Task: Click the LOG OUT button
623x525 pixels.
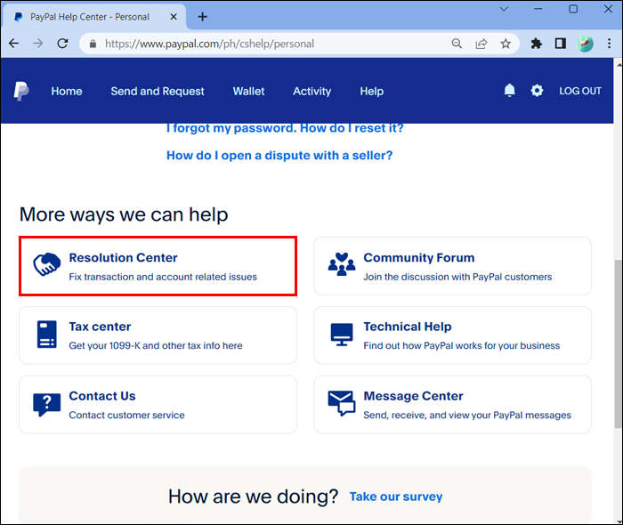Action: point(579,91)
